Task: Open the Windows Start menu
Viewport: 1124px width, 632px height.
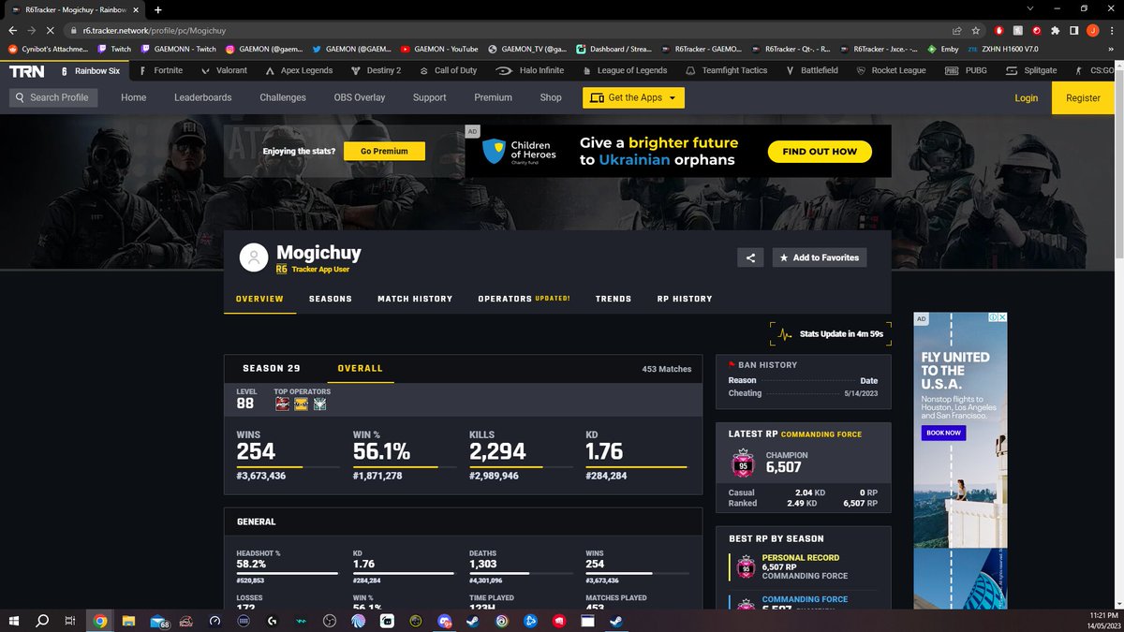Action: tap(14, 620)
